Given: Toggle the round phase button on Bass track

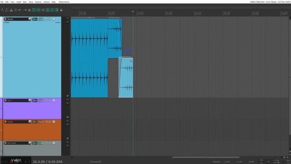Looking at the screenshot, I should tap(54, 100).
